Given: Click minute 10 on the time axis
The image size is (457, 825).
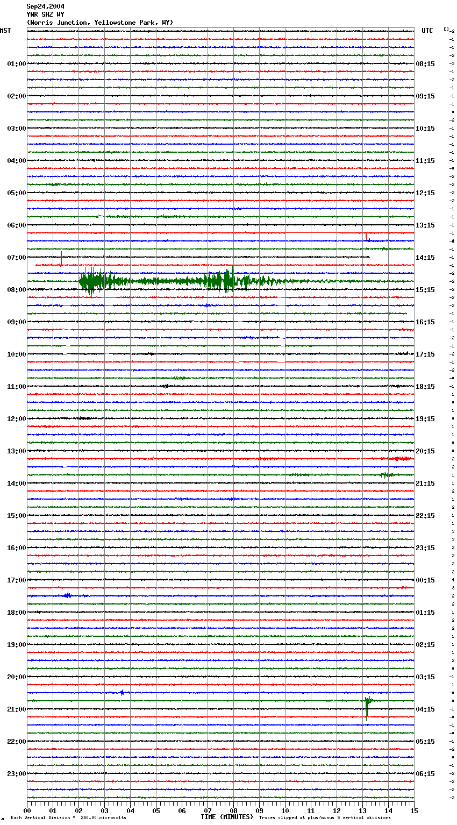Looking at the screenshot, I should pos(285,810).
